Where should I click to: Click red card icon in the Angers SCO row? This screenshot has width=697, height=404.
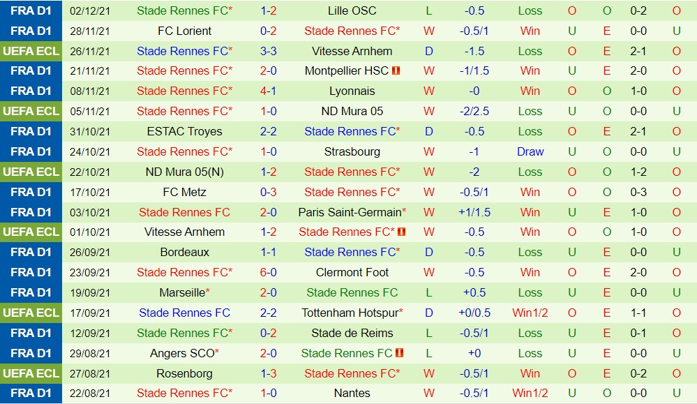pos(400,353)
